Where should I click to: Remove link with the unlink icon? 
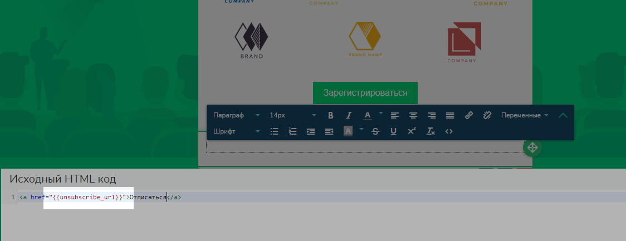pos(487,115)
